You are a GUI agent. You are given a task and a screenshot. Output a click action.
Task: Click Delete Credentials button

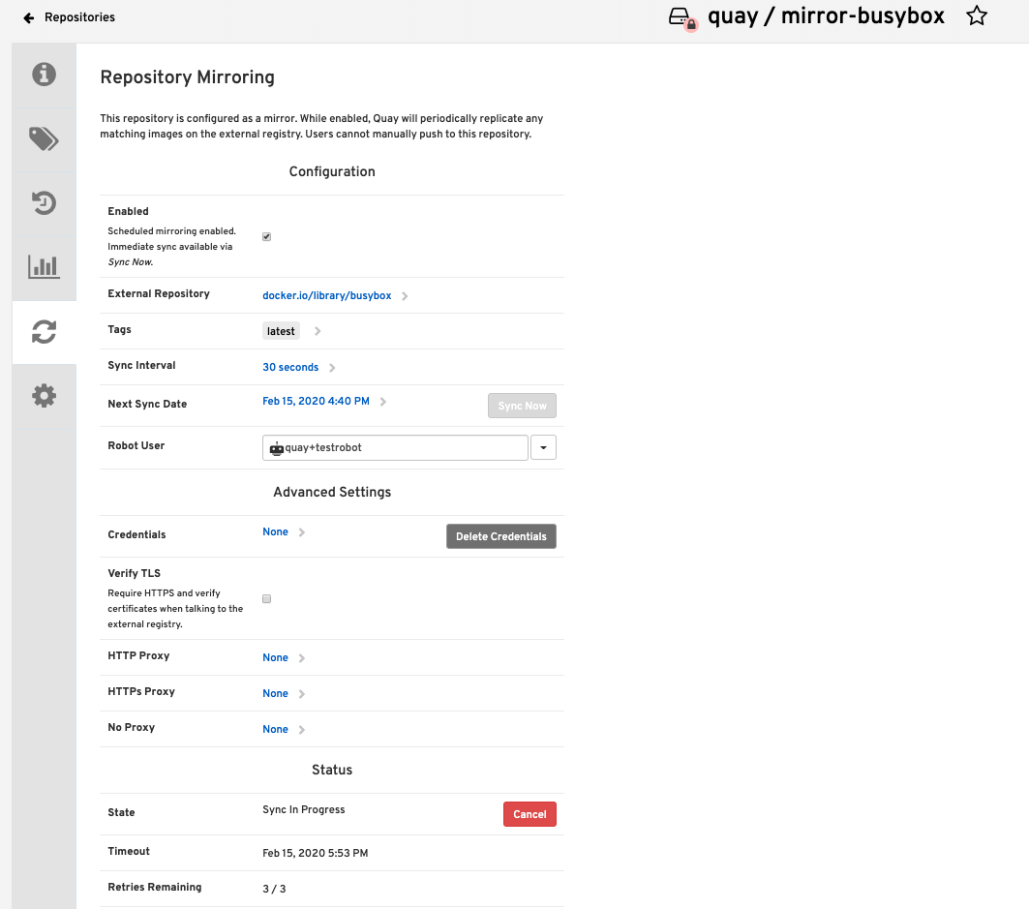coord(500,536)
